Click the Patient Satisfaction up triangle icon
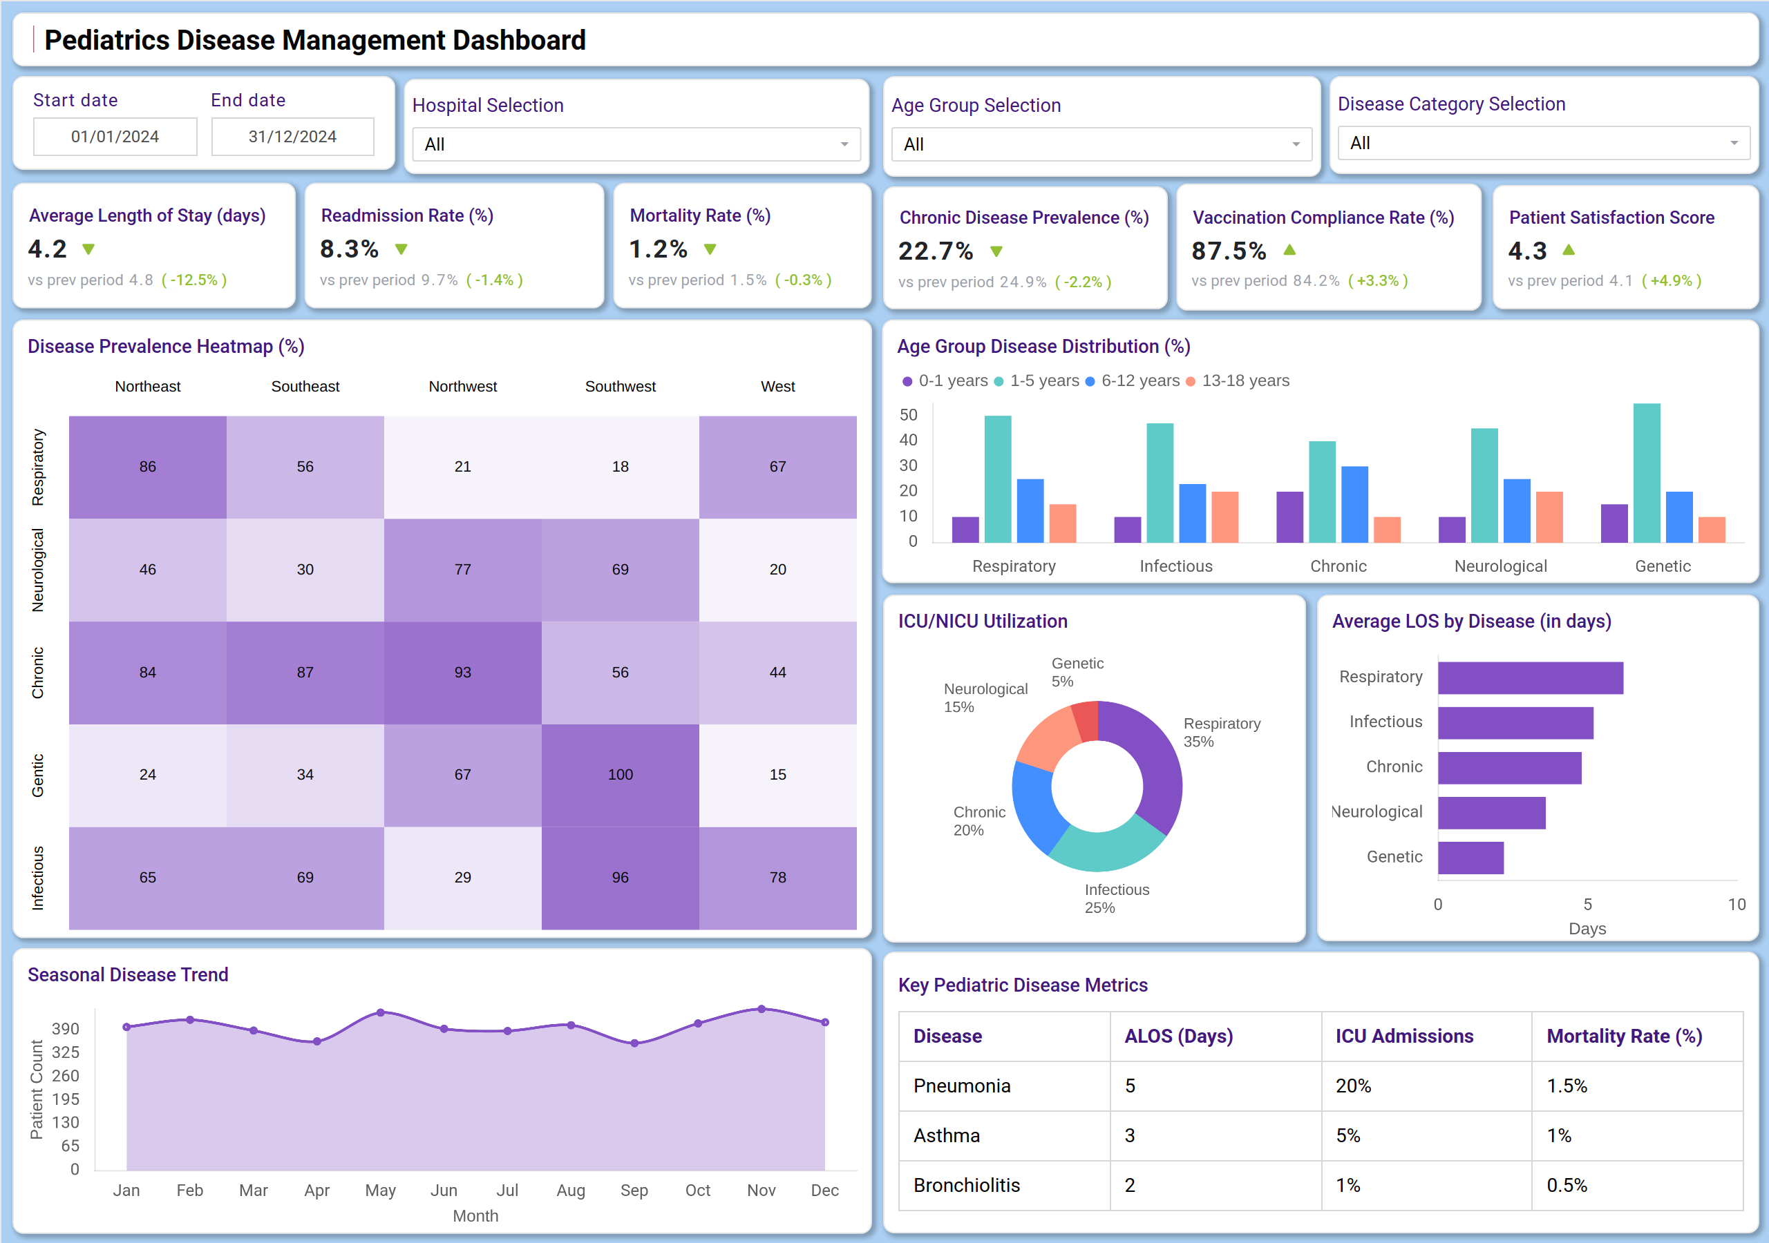The width and height of the screenshot is (1769, 1243). click(x=1569, y=249)
